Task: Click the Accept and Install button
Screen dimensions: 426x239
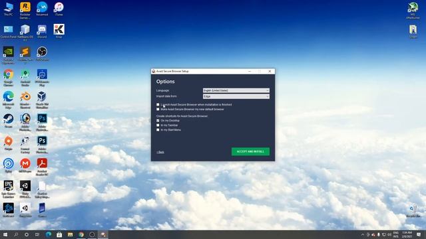Action: 250,151
